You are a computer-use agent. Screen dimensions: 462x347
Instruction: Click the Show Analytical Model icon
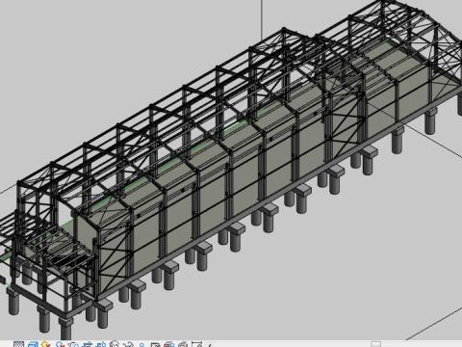(169, 345)
